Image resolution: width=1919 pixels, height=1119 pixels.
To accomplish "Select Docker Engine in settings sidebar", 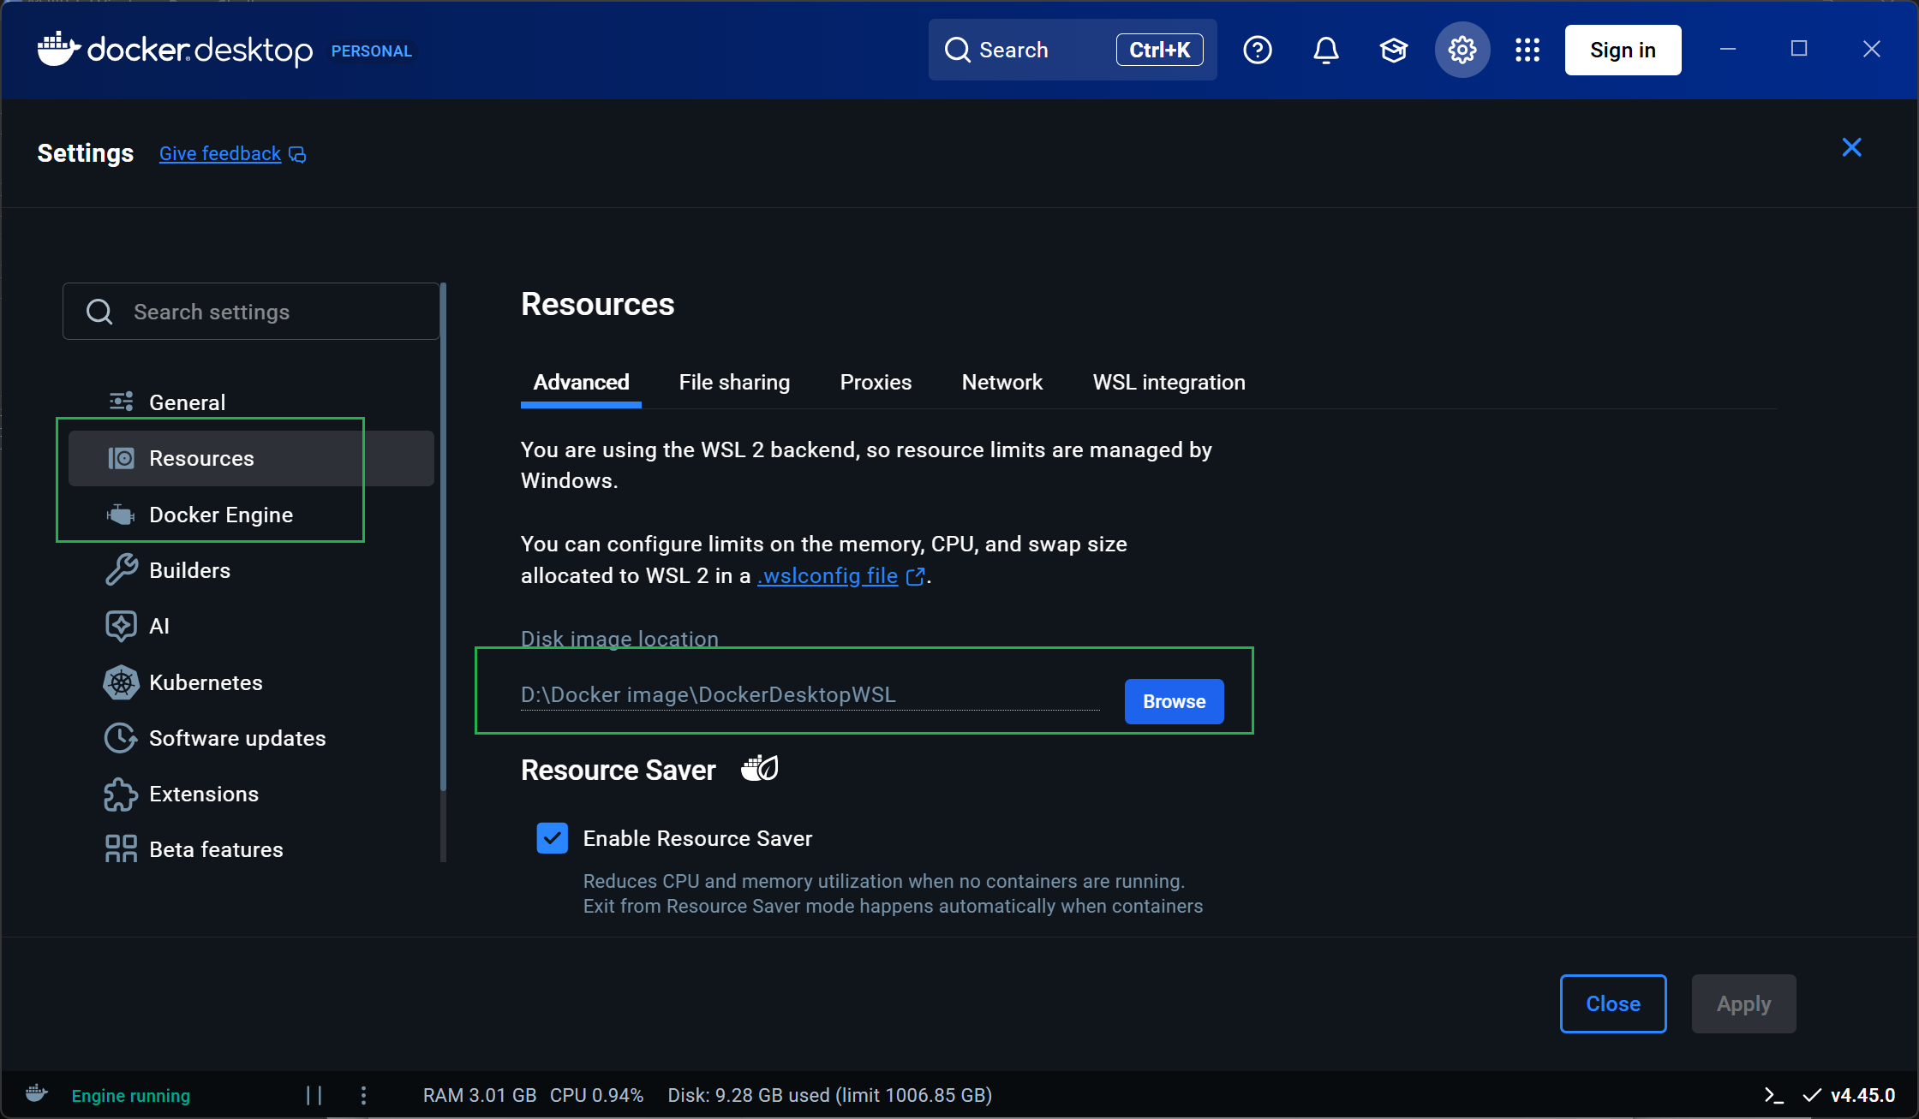I will 220,515.
